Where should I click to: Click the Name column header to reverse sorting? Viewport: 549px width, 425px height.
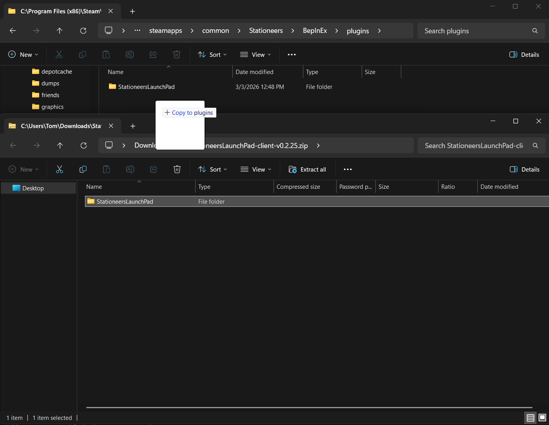94,186
